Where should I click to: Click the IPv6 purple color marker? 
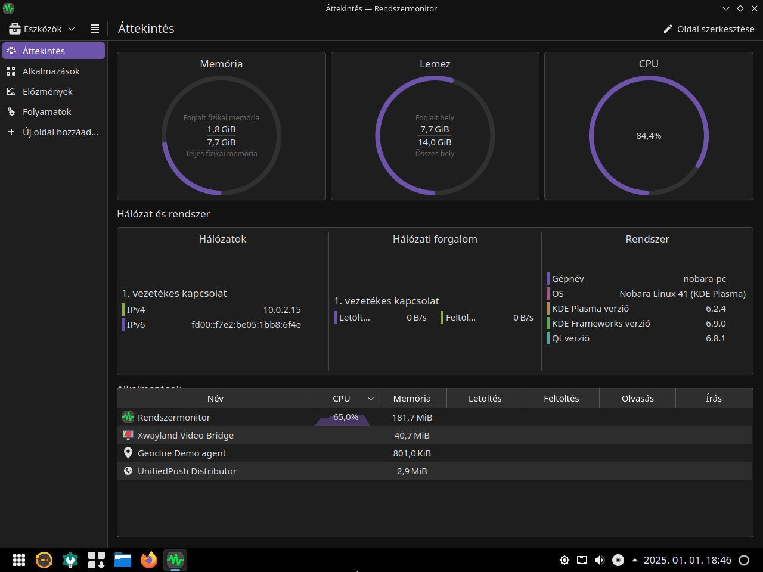tap(123, 325)
